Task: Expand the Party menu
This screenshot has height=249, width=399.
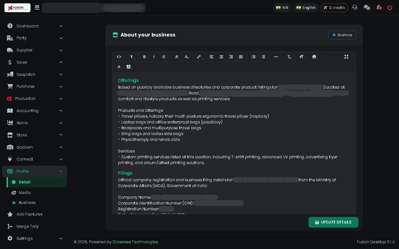Action: [35, 38]
